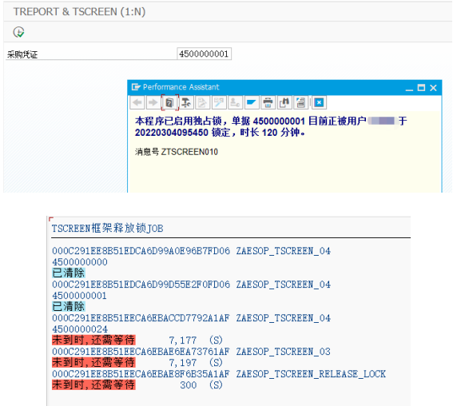This screenshot has height=418, width=473.
Task: Close the Performance Assistant window
Action: point(433,88)
